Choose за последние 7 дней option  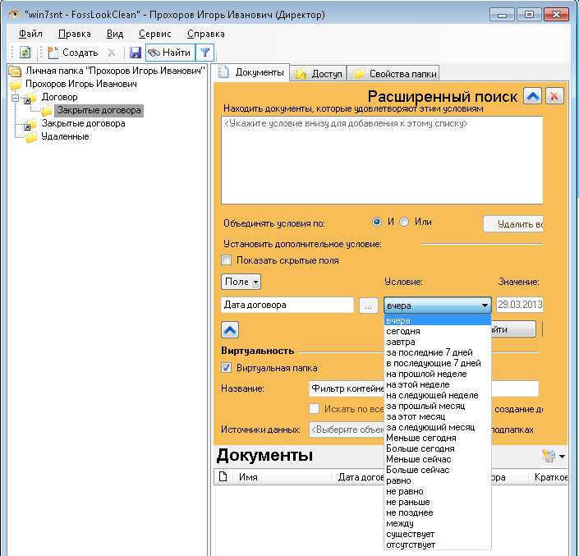point(438,352)
